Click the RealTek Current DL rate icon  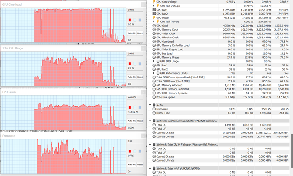click(154, 132)
